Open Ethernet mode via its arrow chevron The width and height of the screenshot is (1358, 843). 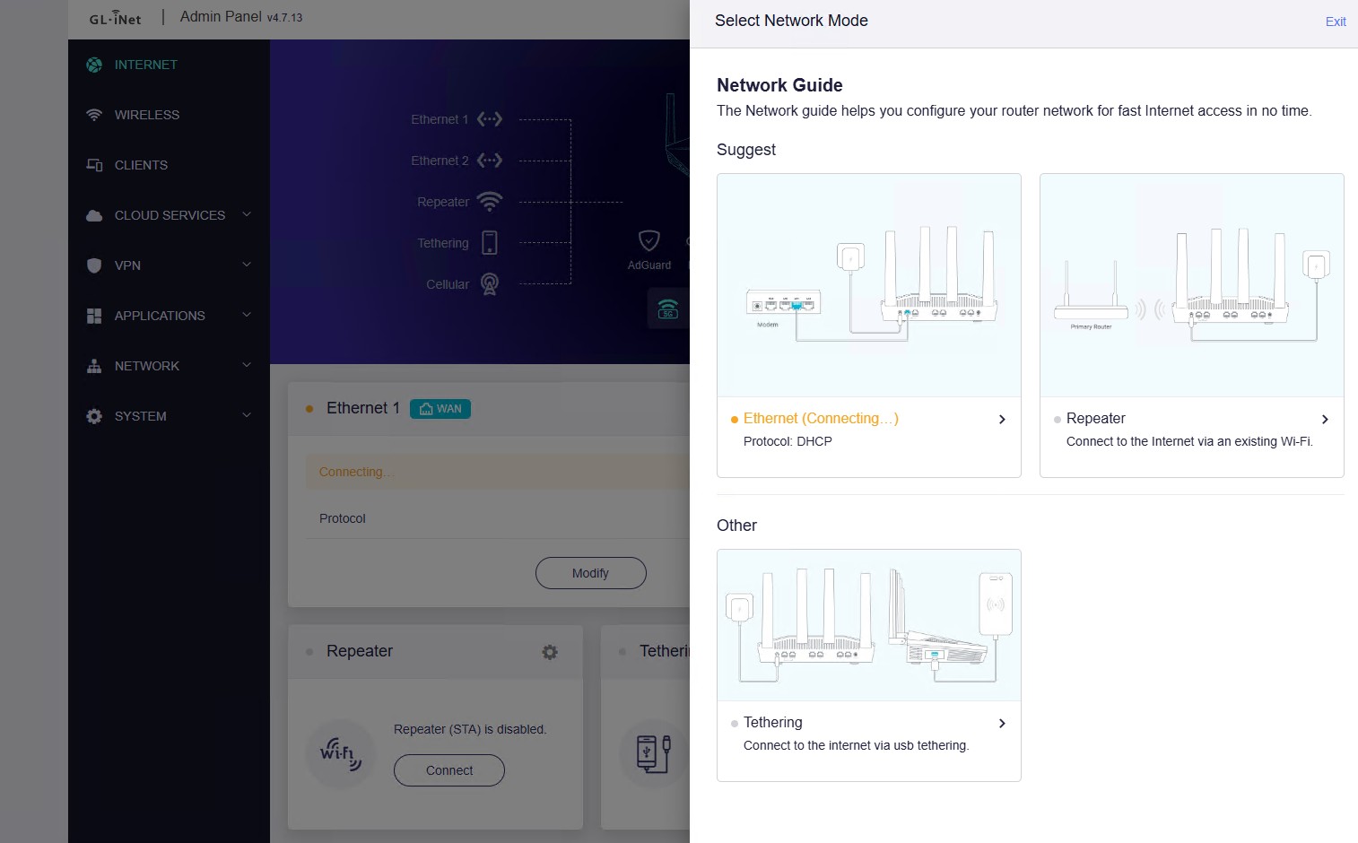click(x=1002, y=419)
